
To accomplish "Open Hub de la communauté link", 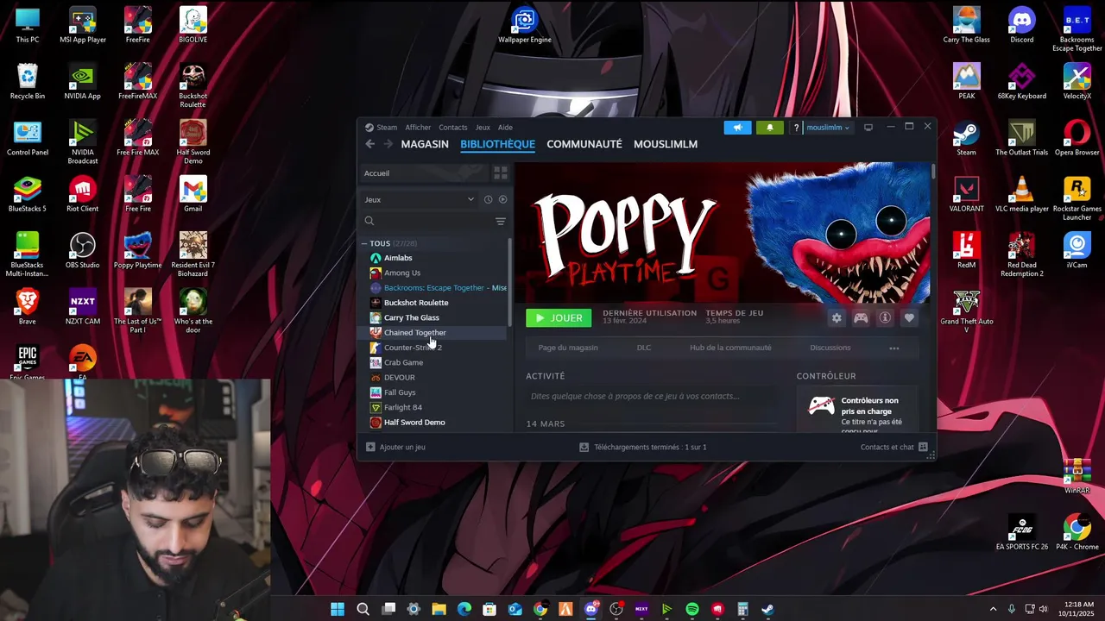I will tap(730, 348).
